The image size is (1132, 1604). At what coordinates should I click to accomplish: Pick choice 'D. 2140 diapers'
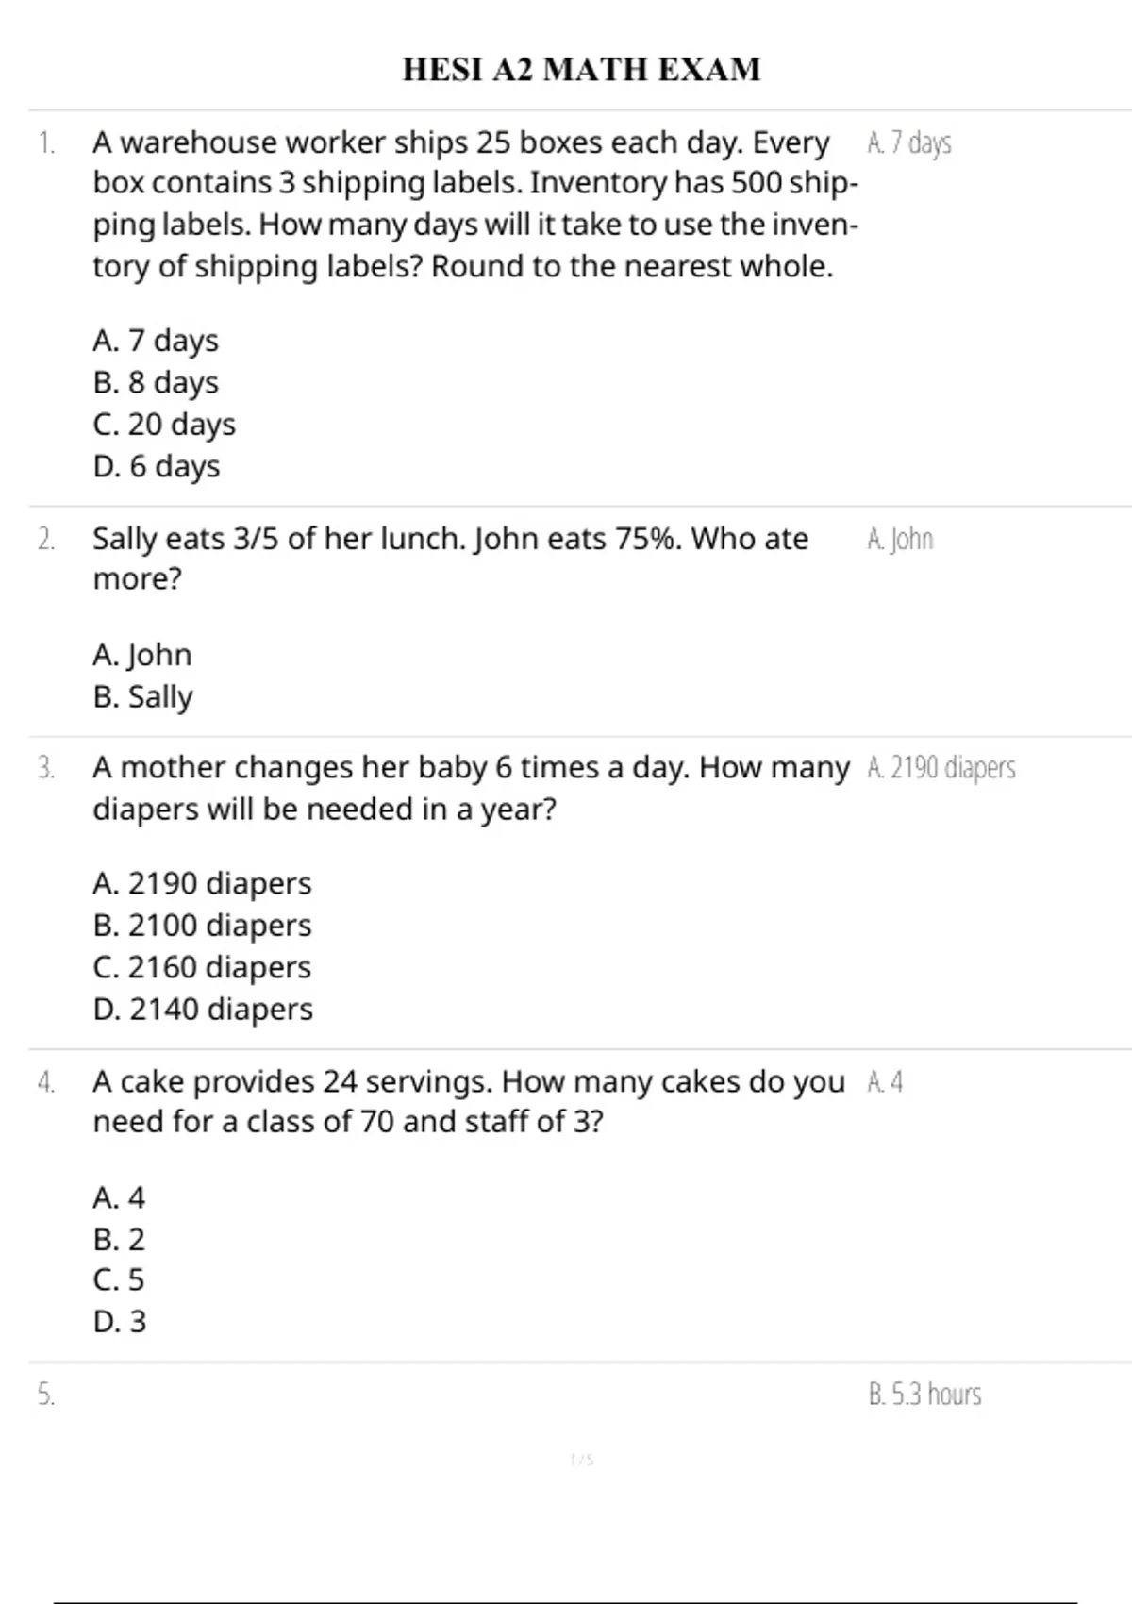203,1010
